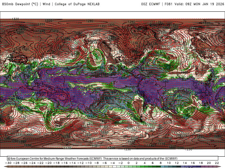This screenshot has height=168, width=225.
Task: Click the '-14' legend value
Action: point(73,163)
